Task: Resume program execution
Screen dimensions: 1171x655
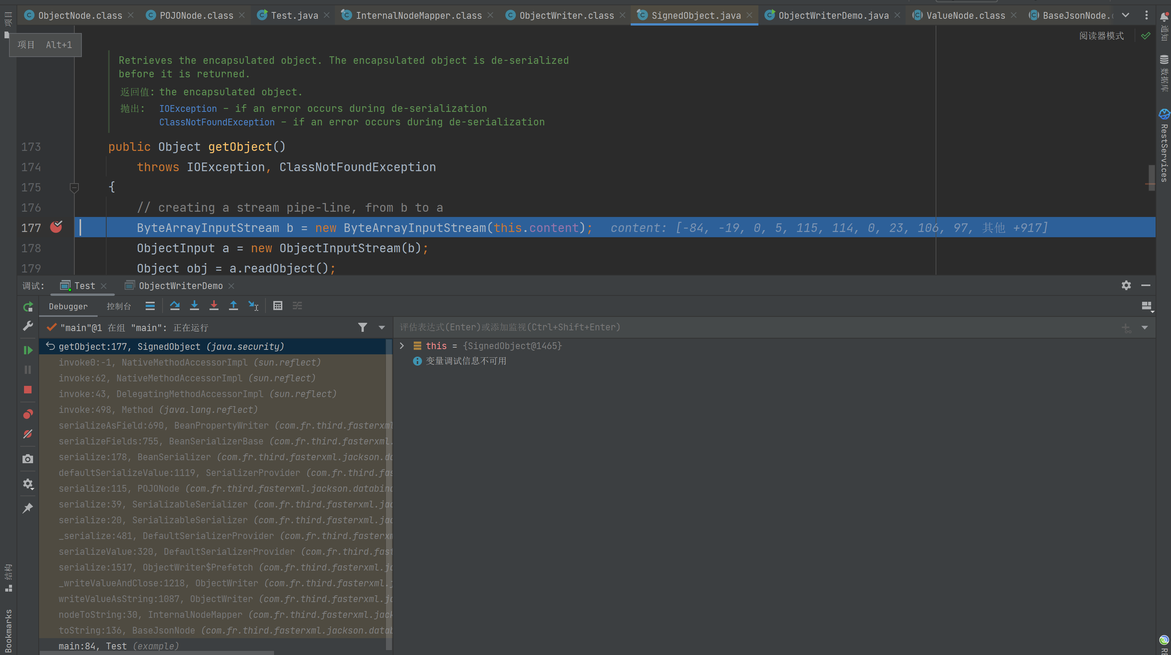Action: point(28,350)
